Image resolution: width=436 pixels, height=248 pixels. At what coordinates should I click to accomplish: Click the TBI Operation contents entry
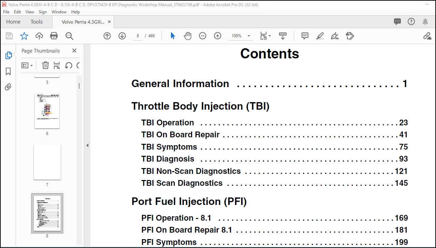click(274, 123)
